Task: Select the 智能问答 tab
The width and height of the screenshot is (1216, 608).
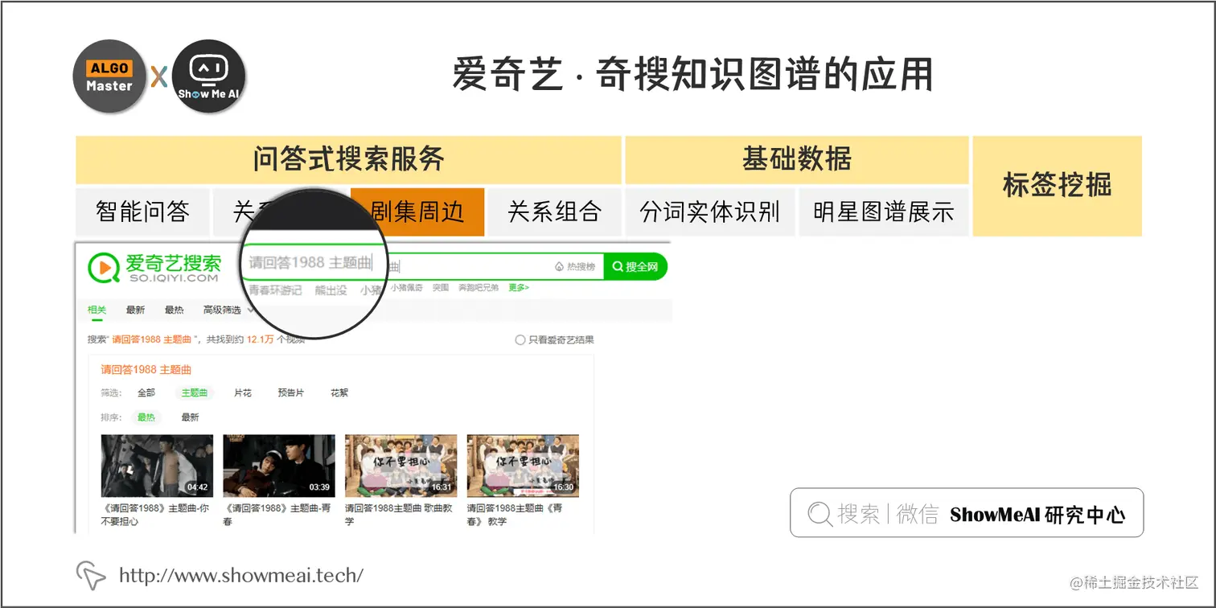Action: (143, 212)
